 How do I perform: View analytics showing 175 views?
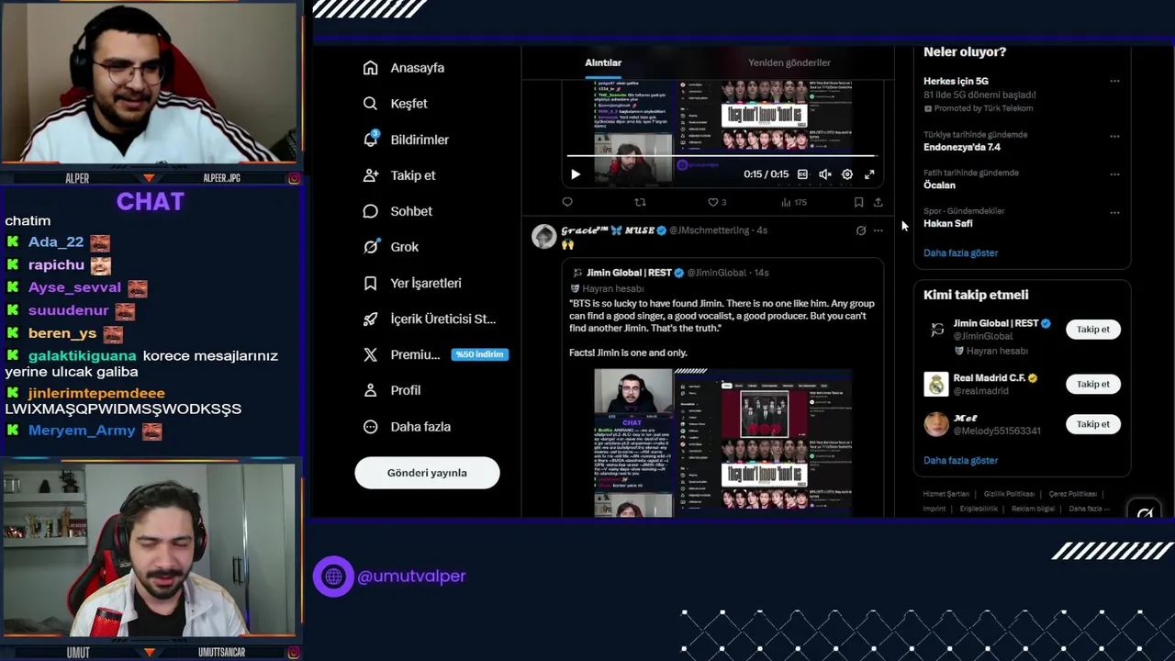click(793, 202)
